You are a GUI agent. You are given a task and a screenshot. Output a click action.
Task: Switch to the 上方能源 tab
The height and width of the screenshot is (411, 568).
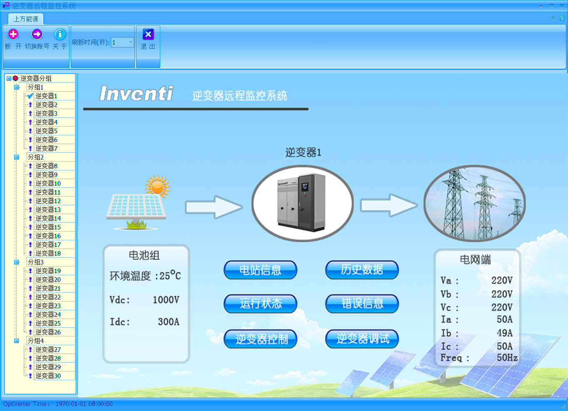[x=26, y=19]
